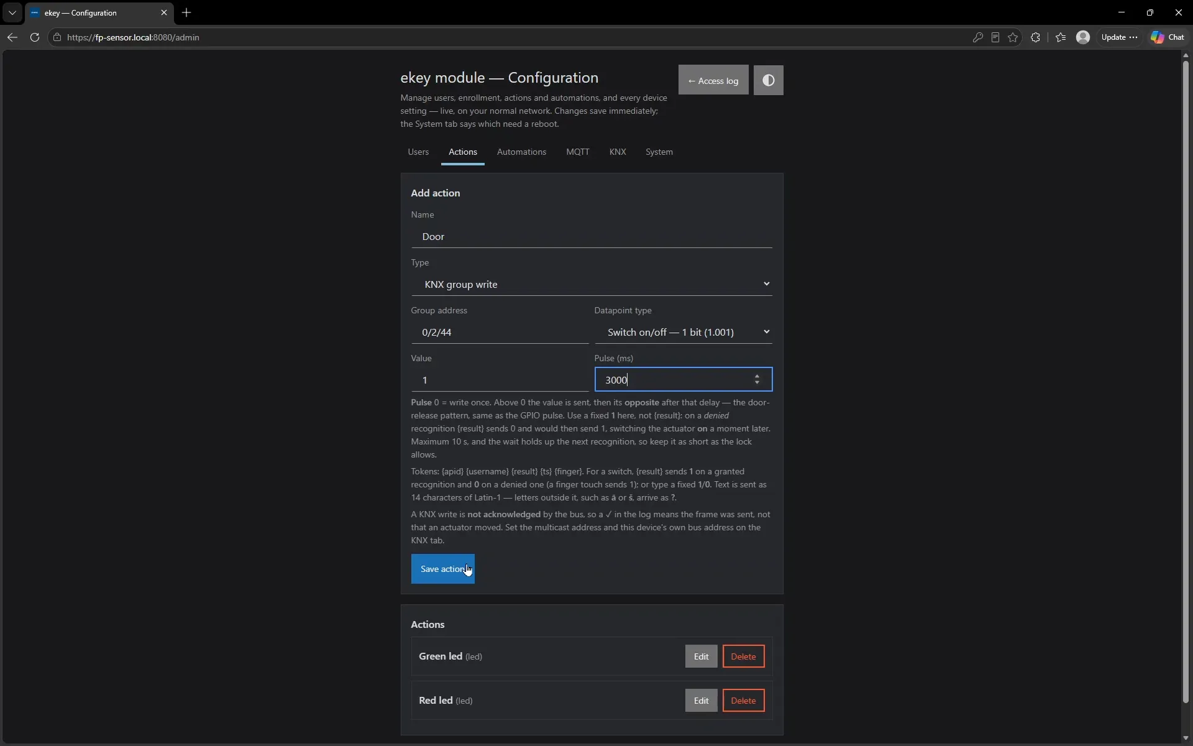Restore down the browser window
1193x746 pixels.
tap(1150, 12)
